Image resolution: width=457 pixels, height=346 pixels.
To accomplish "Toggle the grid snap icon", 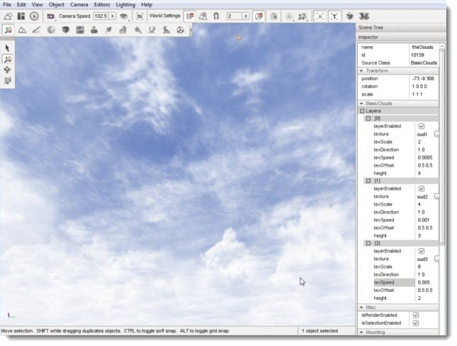I will click(189, 16).
